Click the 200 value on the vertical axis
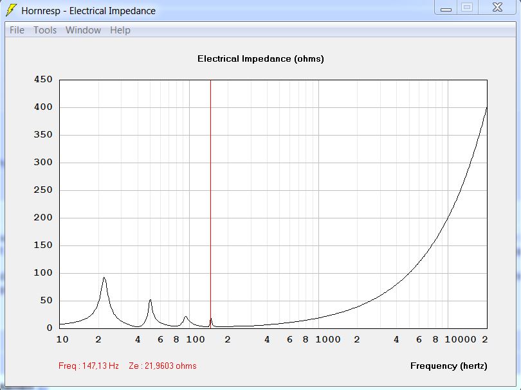 pos(43,217)
